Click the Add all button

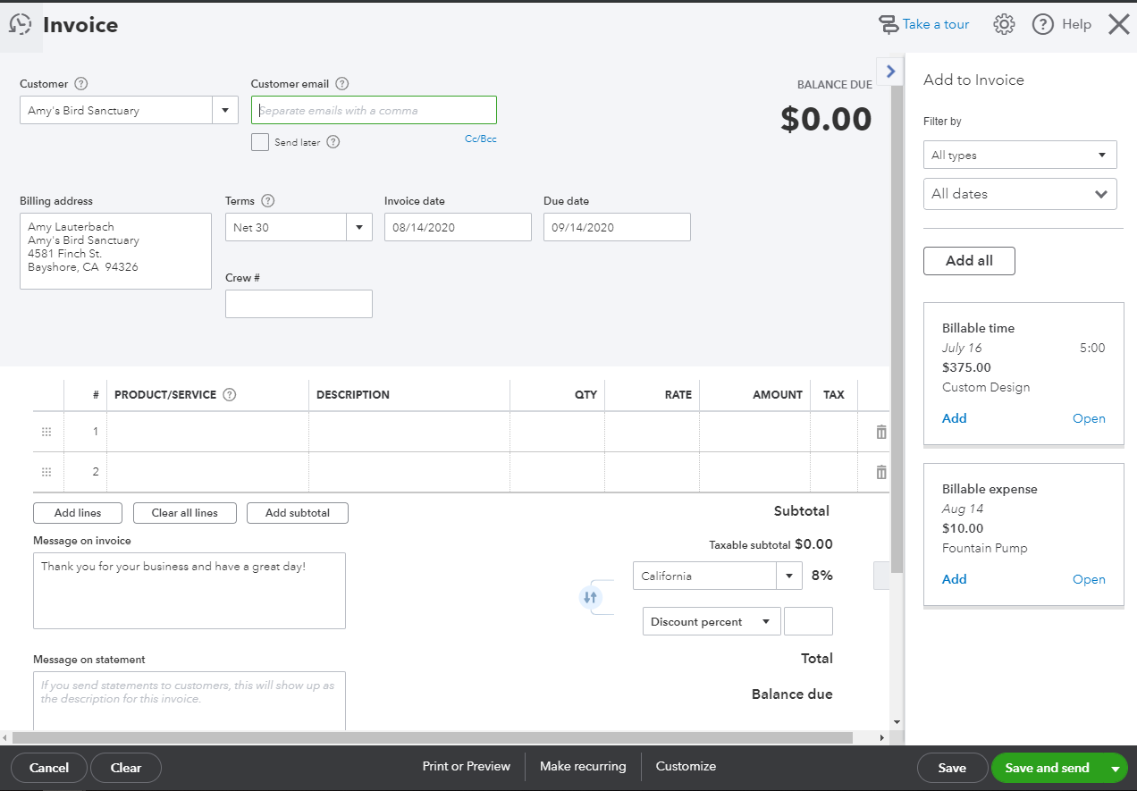969,261
